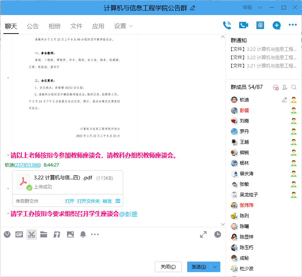The height and width of the screenshot is (277, 302).
Task: Open the 文件 tab
Action: tap(76, 26)
